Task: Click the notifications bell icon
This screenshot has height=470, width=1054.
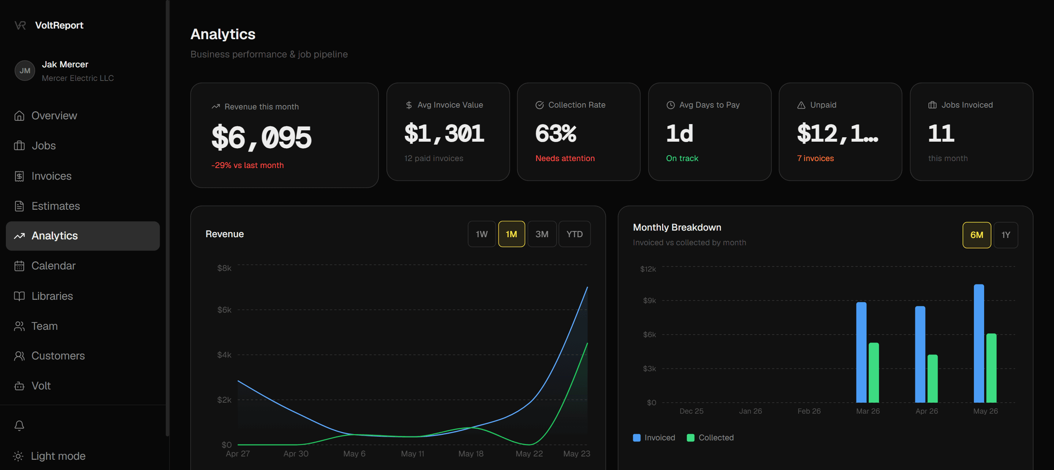Action: tap(19, 425)
